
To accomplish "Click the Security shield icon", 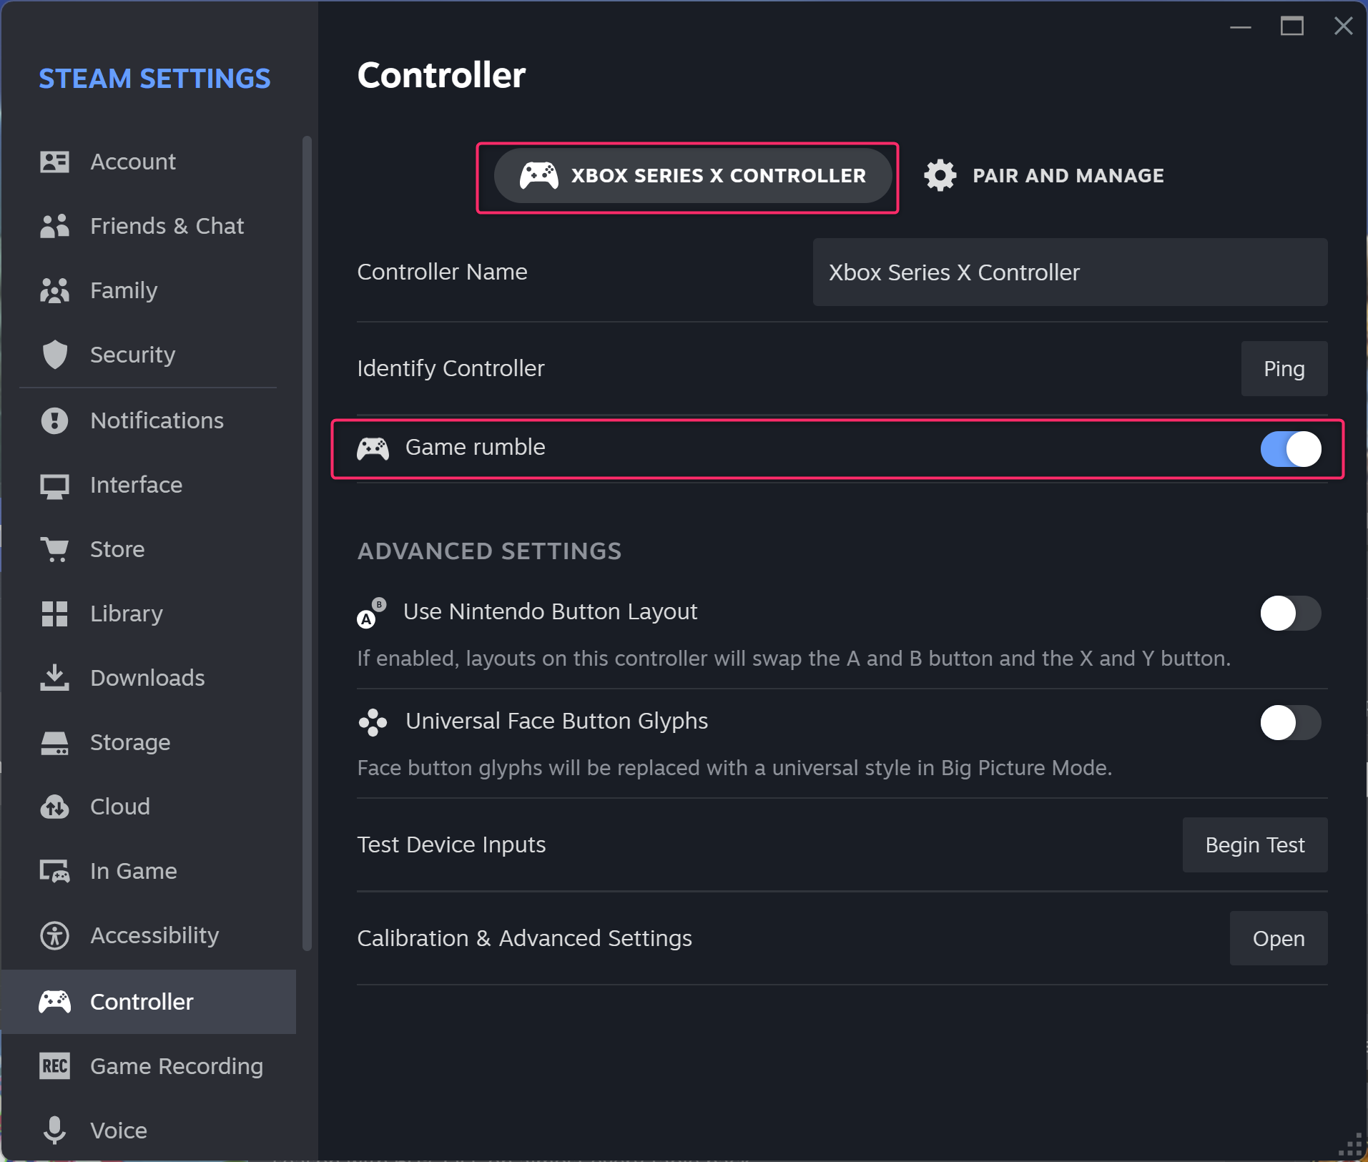I will [x=54, y=355].
